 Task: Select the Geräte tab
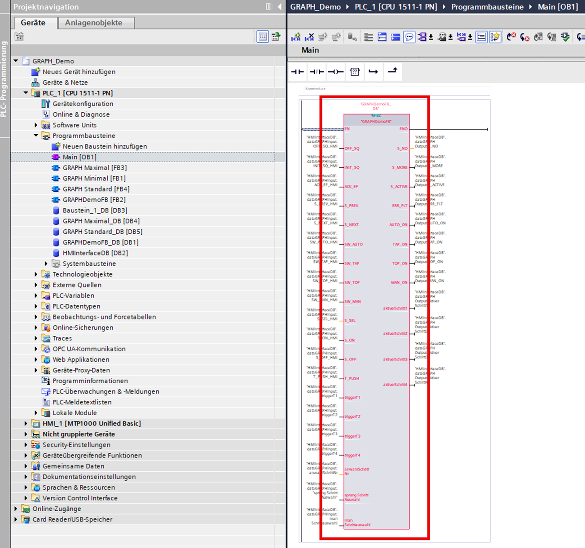click(x=33, y=22)
